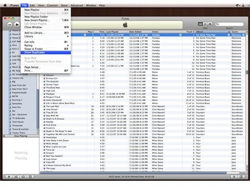Sort by the Artist column header

pyautogui.click(x=167, y=32)
